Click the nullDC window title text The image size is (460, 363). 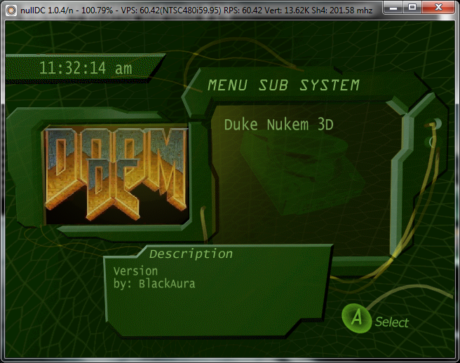(196, 11)
